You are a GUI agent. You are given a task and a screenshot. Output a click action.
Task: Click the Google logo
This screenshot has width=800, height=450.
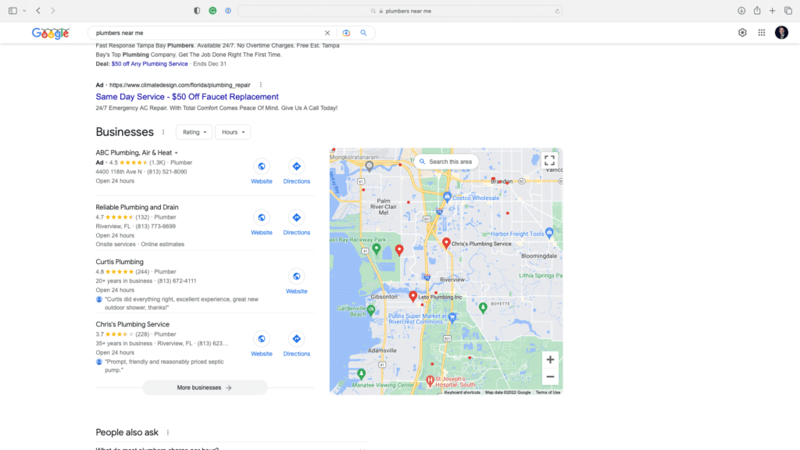[51, 33]
